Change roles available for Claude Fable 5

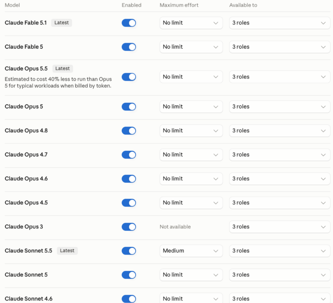coord(280,47)
